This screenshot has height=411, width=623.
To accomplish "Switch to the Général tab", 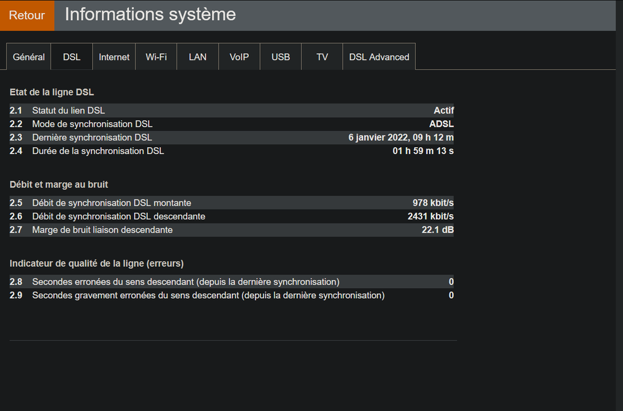I will coord(29,57).
